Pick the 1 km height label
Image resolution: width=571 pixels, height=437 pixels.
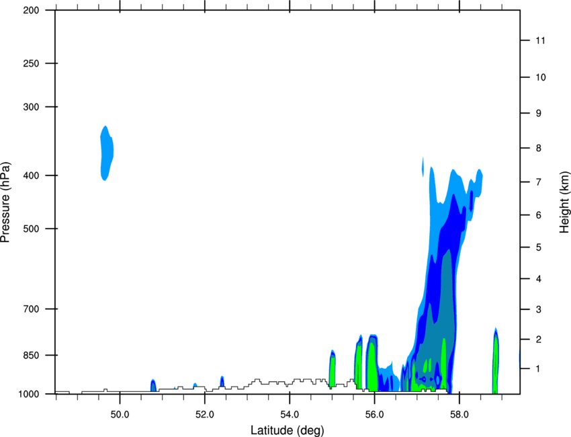(539, 369)
